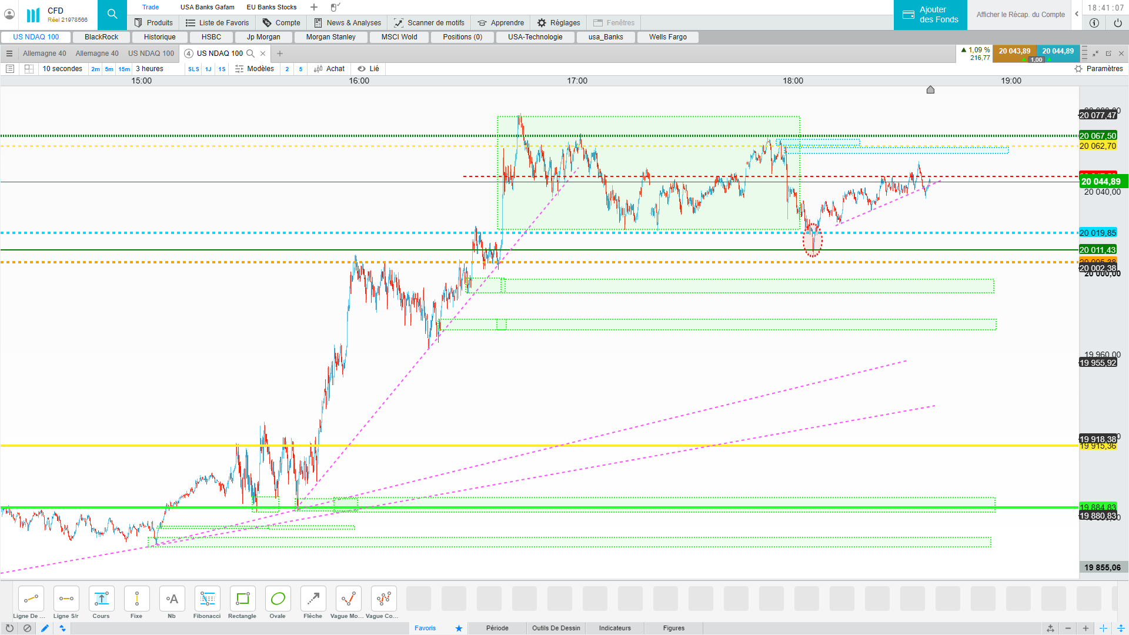Viewport: 1129px width, 635px height.
Task: Click the 20 044,89 buy price box
Action: click(x=1058, y=51)
